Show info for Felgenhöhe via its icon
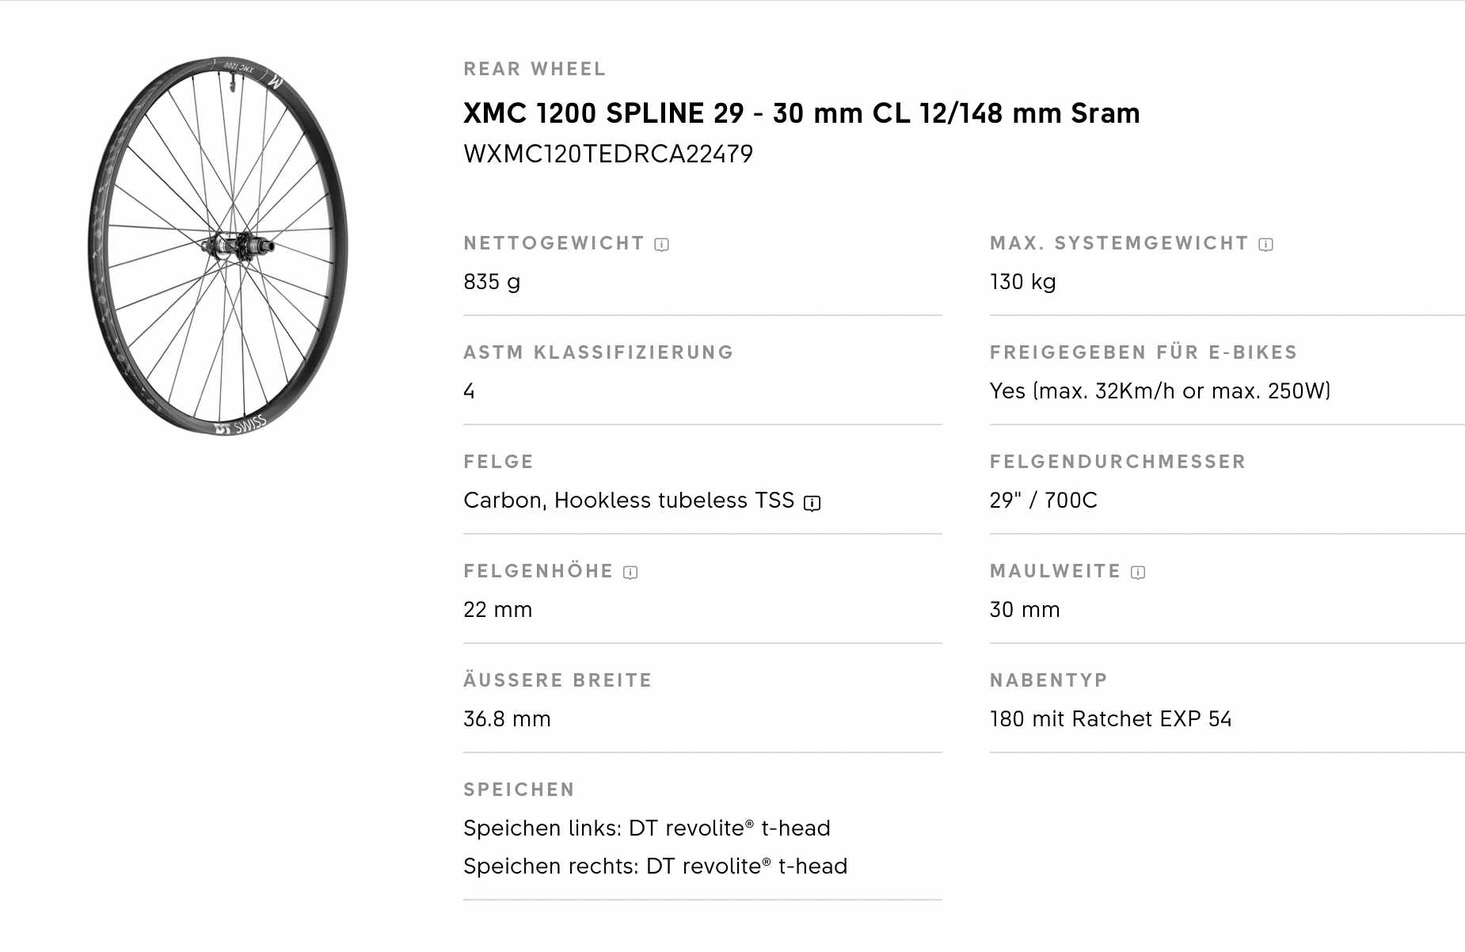The height and width of the screenshot is (952, 1465). [630, 573]
